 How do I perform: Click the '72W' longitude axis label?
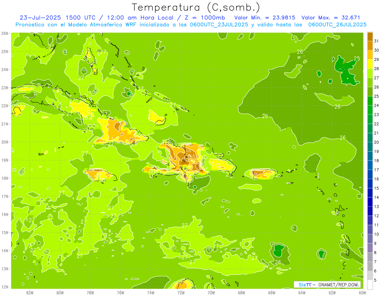[x=181, y=293]
